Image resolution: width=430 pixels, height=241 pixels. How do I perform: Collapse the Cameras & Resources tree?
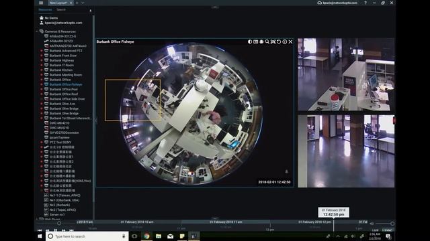pos(37,31)
